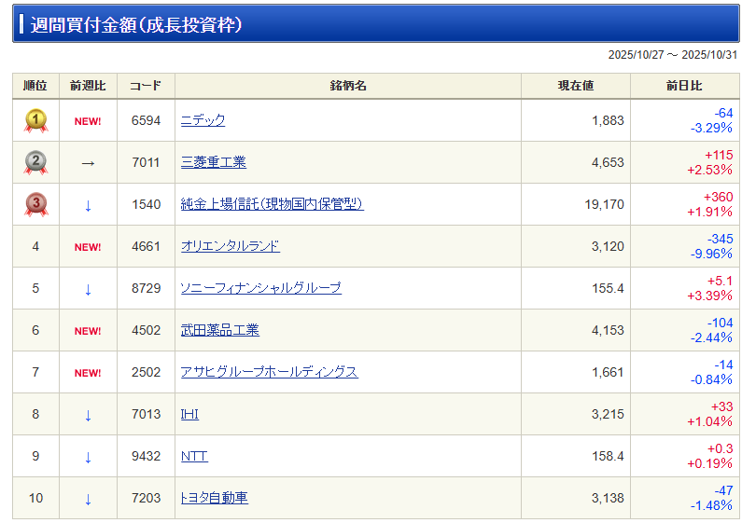Click the +1.91% change value

coord(709,212)
